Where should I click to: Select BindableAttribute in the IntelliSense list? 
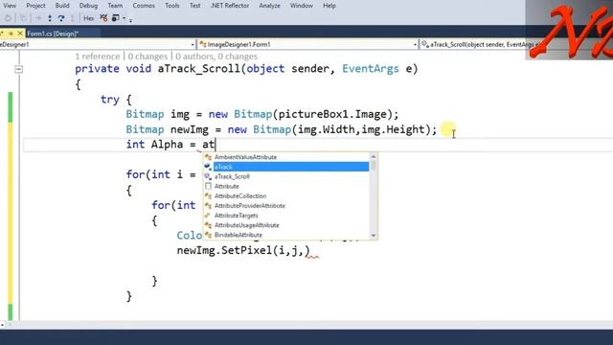tap(291, 235)
